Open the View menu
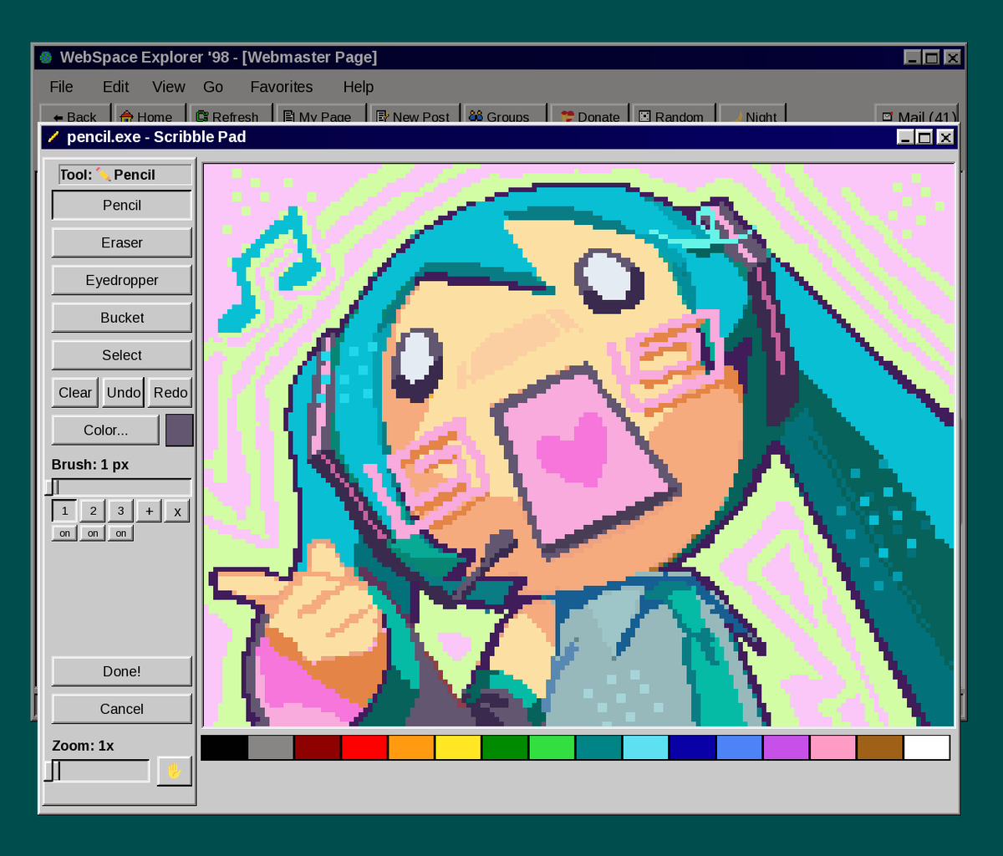The height and width of the screenshot is (856, 1003). pos(168,87)
